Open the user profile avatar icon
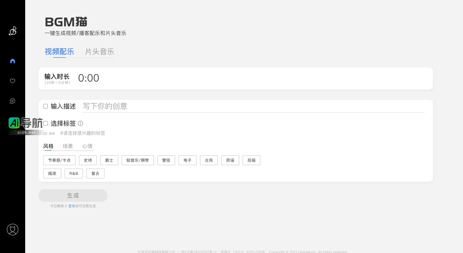 [x=13, y=230]
